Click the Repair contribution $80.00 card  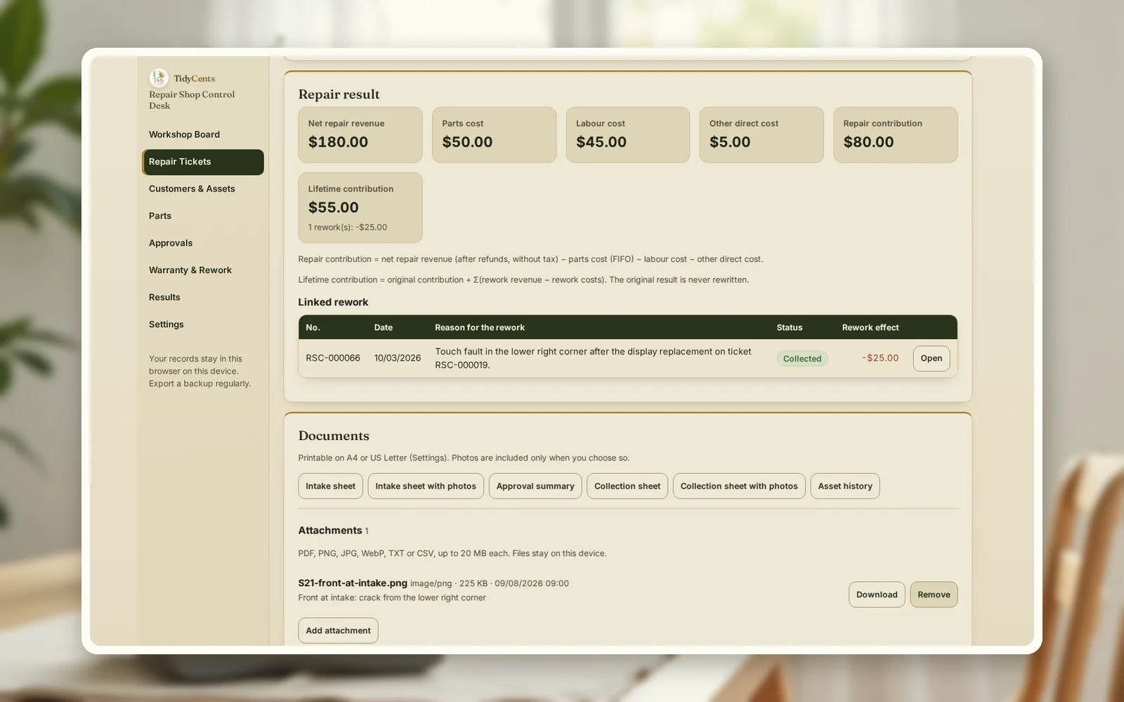[896, 135]
